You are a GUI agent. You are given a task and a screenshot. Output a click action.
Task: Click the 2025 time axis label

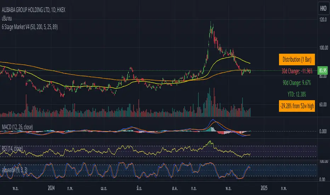coord(264,188)
